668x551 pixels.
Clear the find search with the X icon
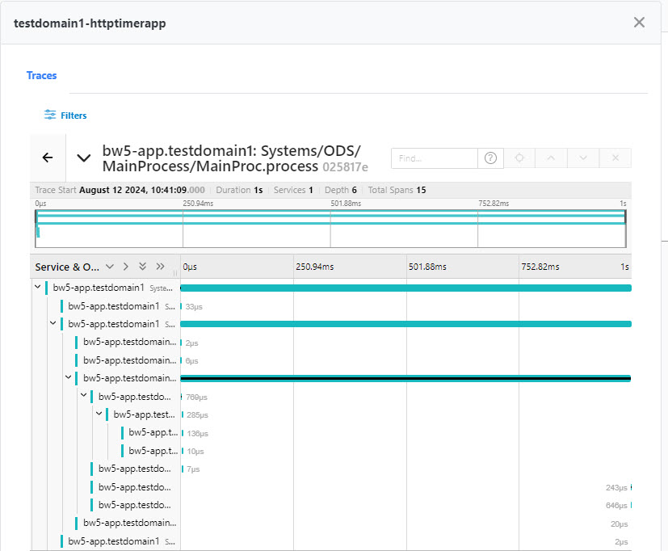click(615, 158)
